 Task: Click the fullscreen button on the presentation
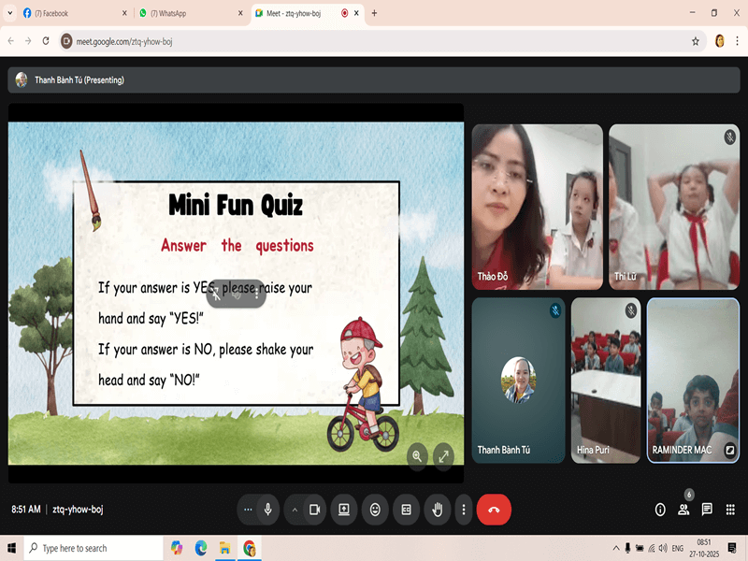443,456
